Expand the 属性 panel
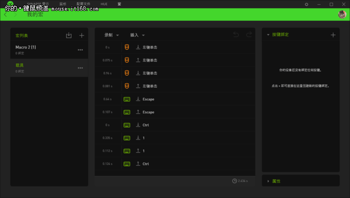This screenshot has width=350, height=198. pyautogui.click(x=268, y=181)
